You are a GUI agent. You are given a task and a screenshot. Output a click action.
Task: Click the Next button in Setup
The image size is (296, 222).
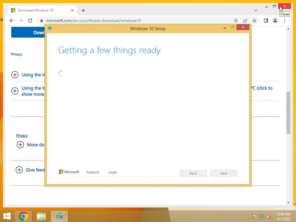click(x=224, y=173)
